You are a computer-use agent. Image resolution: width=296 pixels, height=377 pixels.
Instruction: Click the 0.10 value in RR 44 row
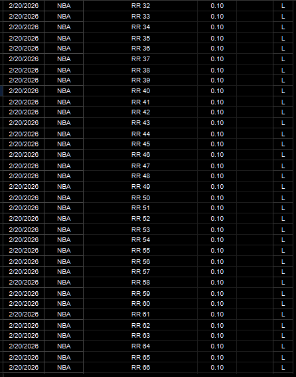pyautogui.click(x=217, y=134)
